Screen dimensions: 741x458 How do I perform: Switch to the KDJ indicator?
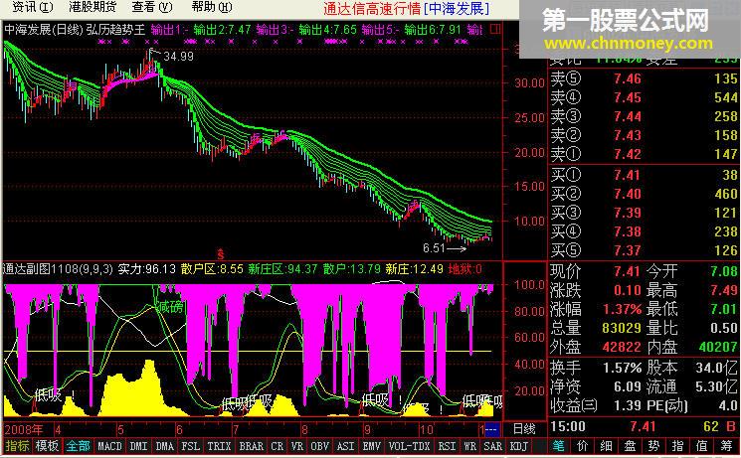[x=518, y=446]
